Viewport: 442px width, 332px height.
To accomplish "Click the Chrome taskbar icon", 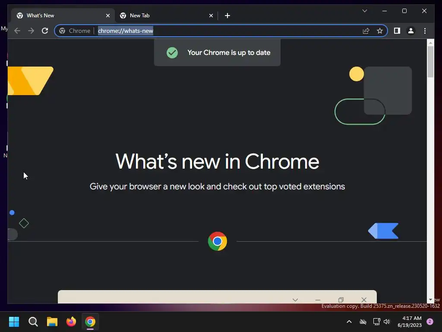I will (90, 322).
